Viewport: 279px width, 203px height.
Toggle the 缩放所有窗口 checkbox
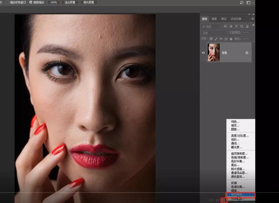pos(7,2)
